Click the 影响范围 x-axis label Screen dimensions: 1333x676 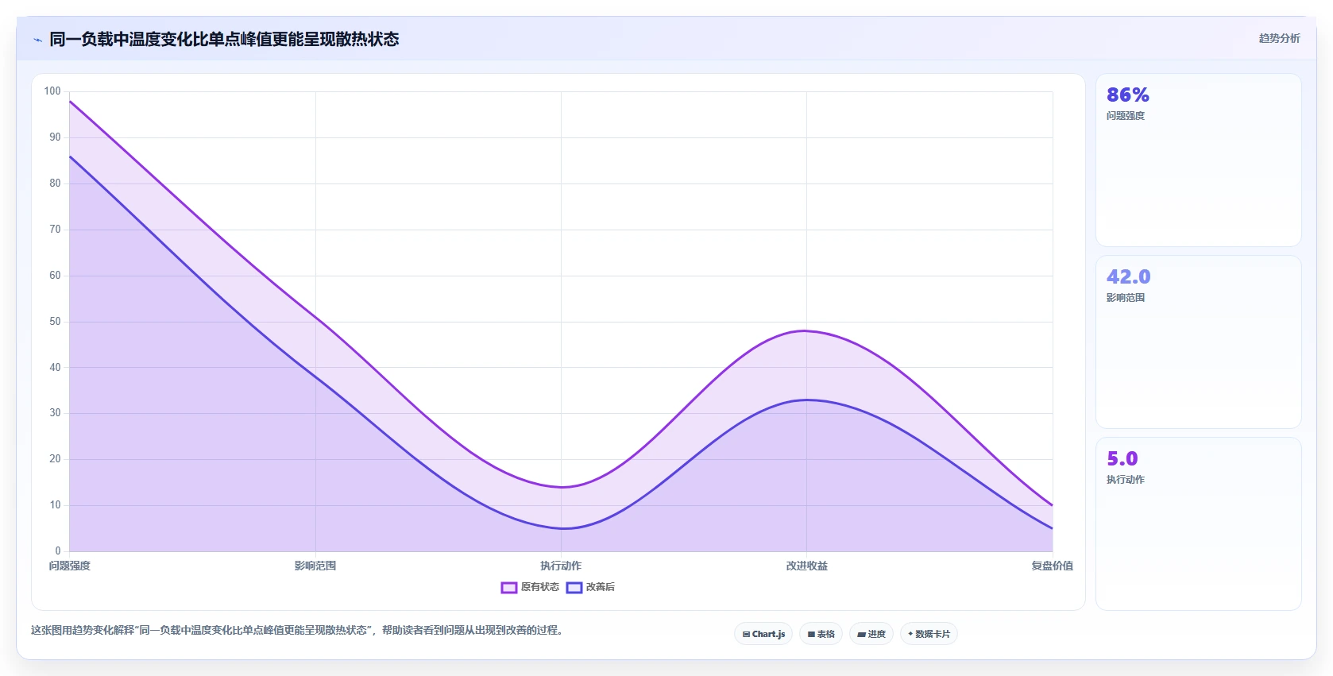coord(315,566)
